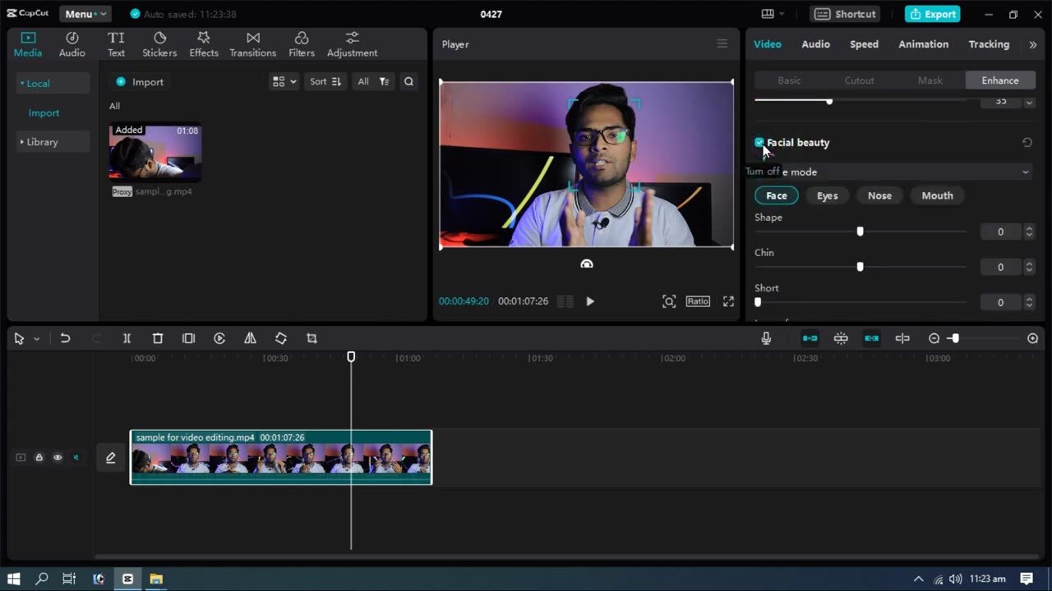Hide the video track with eye icon
Image resolution: width=1052 pixels, height=591 pixels.
[58, 457]
